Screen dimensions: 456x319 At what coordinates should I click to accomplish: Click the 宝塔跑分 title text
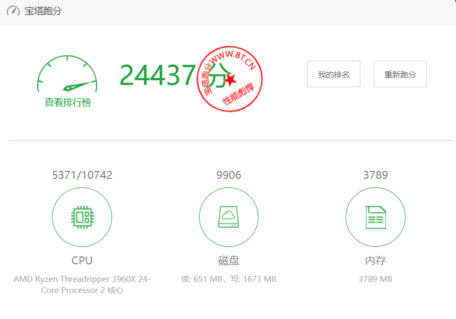tap(44, 11)
